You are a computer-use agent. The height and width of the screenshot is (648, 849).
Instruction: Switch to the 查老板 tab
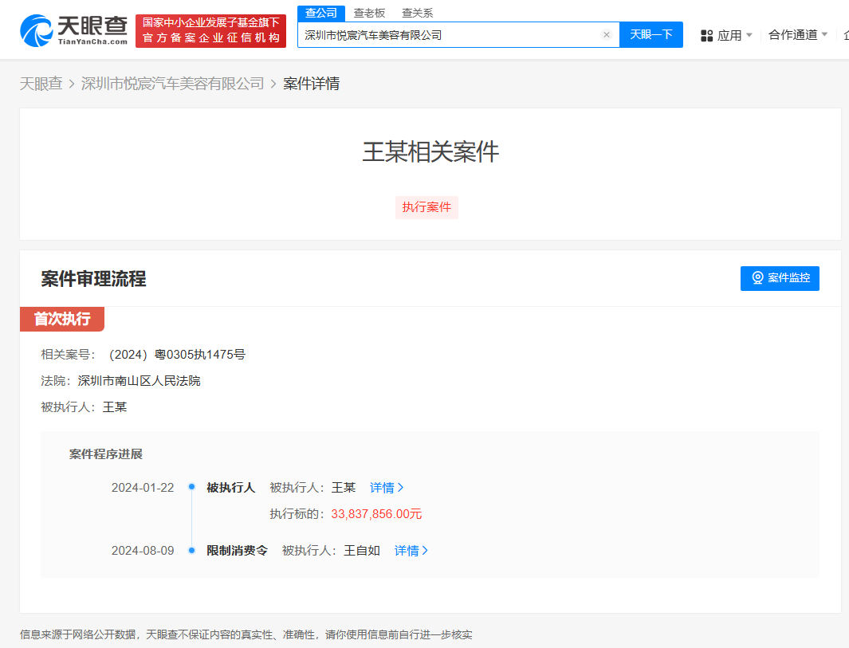pos(368,13)
